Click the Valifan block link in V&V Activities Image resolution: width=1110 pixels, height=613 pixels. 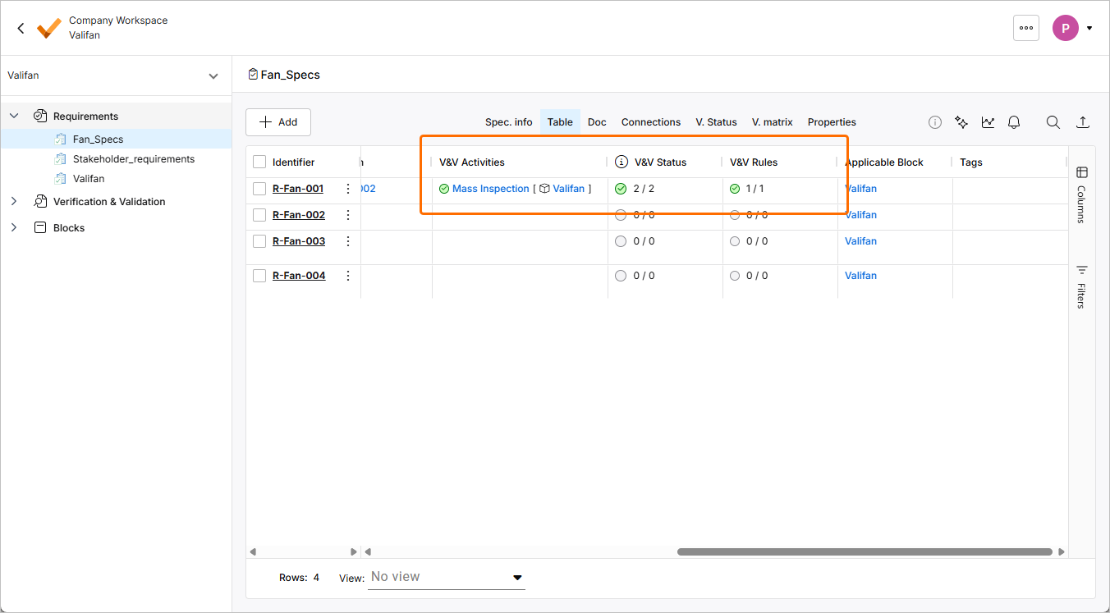pyautogui.click(x=569, y=189)
